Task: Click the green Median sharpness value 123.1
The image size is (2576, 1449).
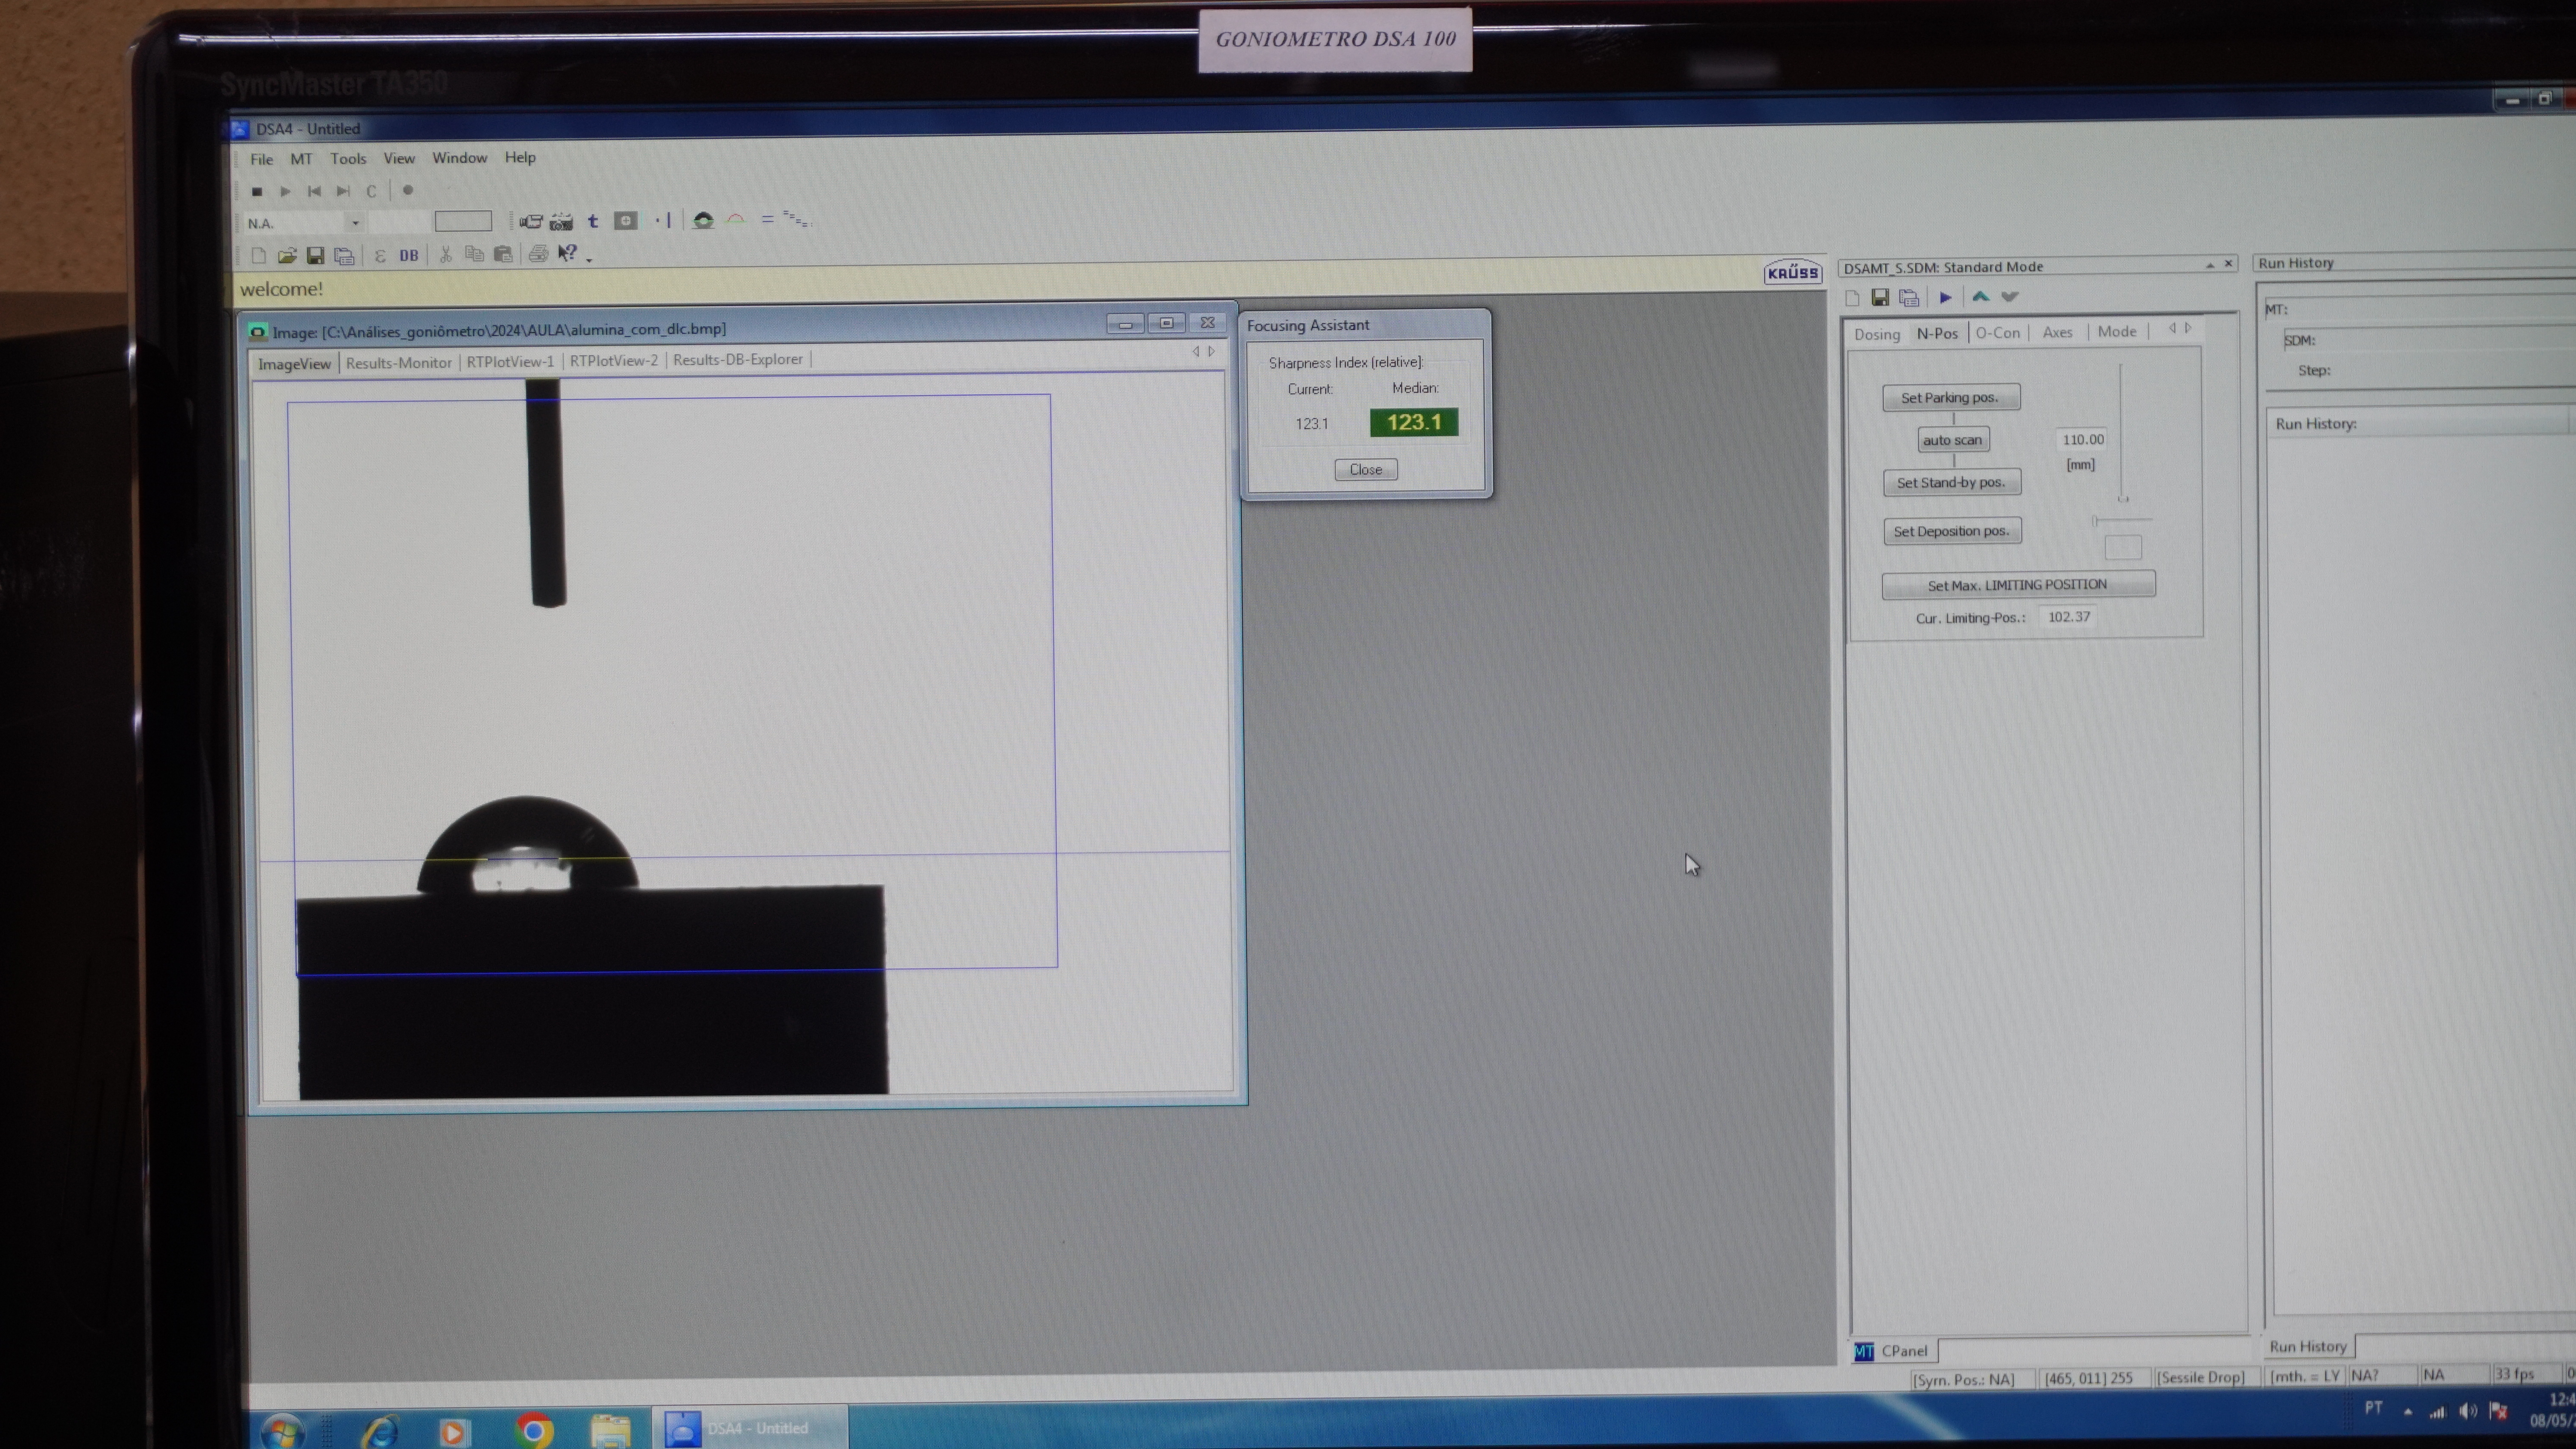Action: coord(1414,422)
